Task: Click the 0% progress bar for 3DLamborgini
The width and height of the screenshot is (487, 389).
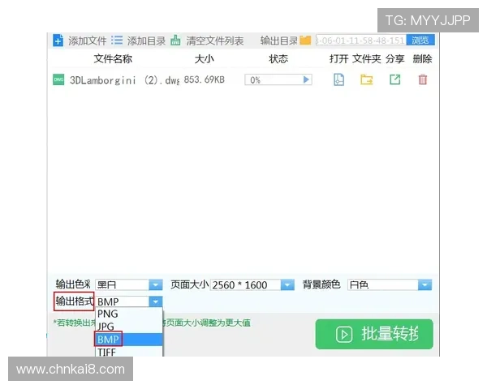Action: click(x=278, y=79)
